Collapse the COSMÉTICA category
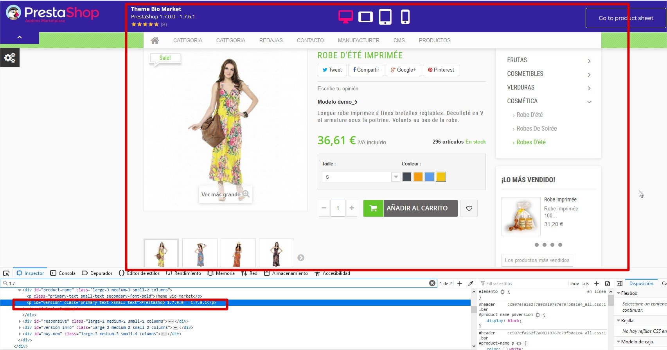 [589, 102]
